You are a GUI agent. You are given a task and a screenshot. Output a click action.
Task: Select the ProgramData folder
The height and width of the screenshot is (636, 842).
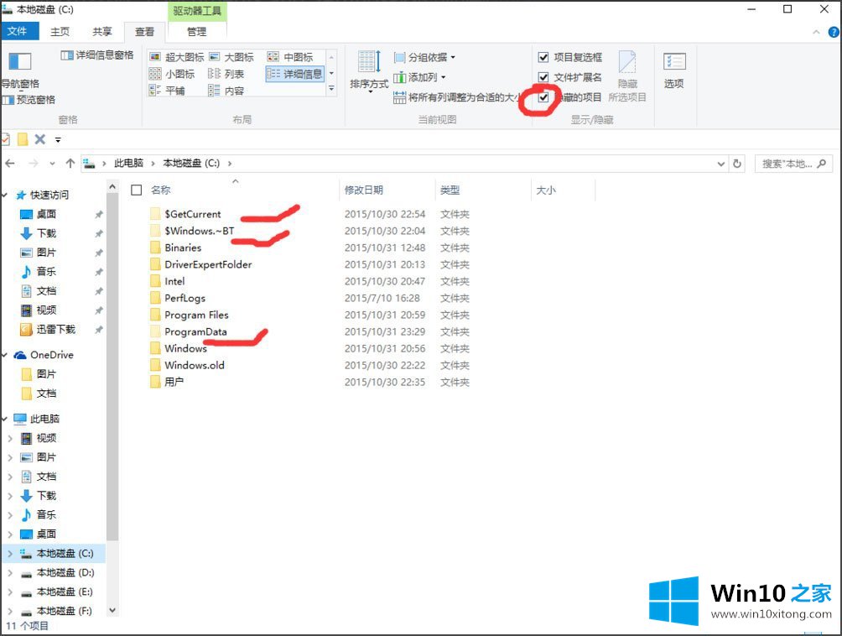(195, 331)
